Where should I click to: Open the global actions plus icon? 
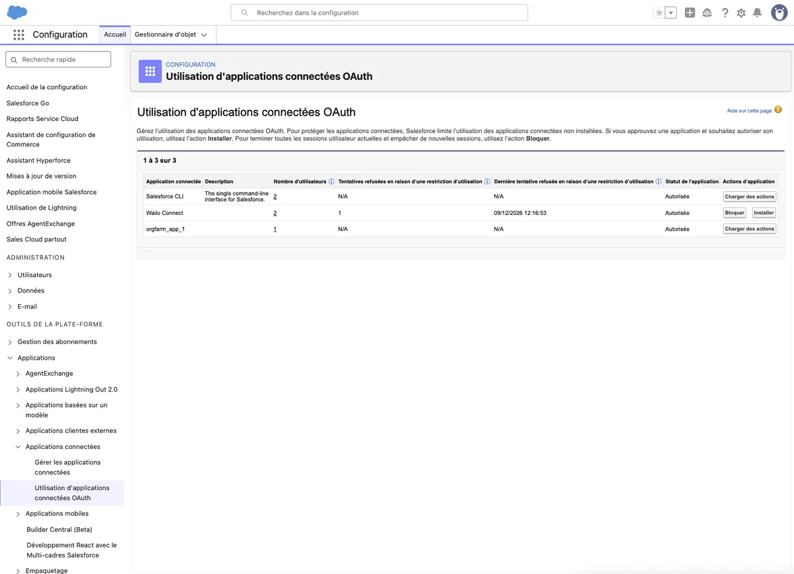point(690,13)
